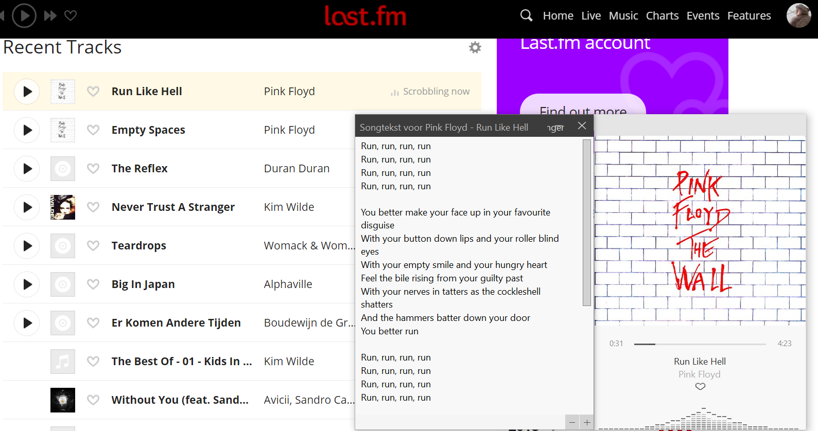
Task: Increase lyrics font size with plus button
Action: point(587,422)
